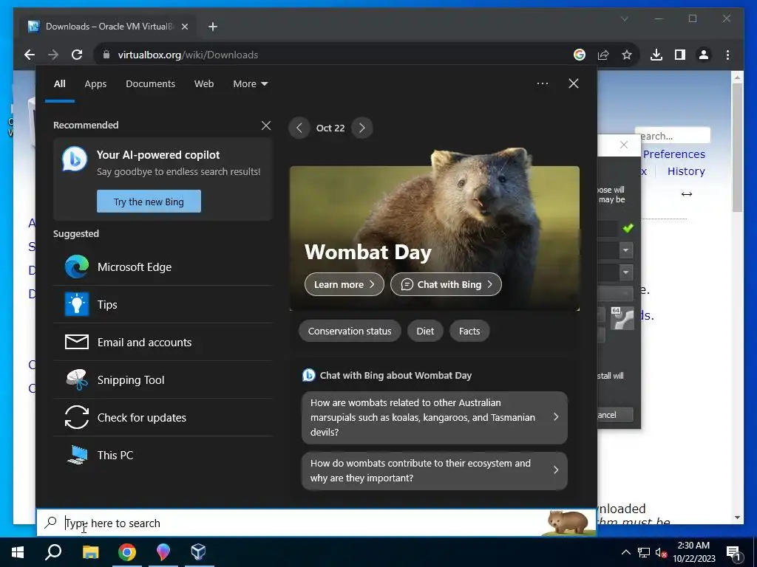The width and height of the screenshot is (757, 567).
Task: Go to the next day after Oct 22
Action: [362, 128]
